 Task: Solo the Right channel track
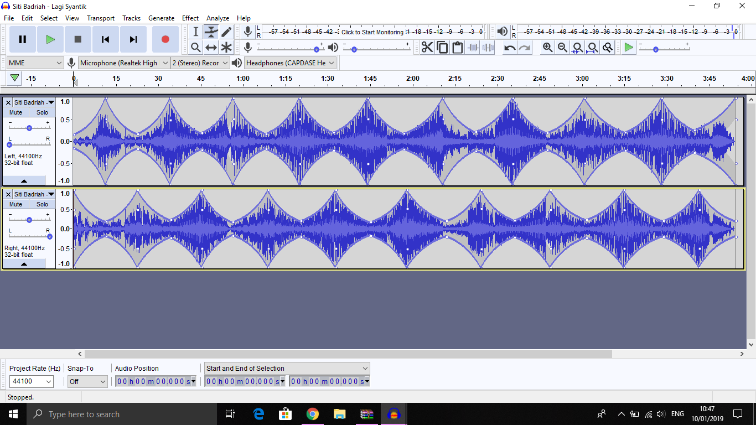[x=43, y=204]
